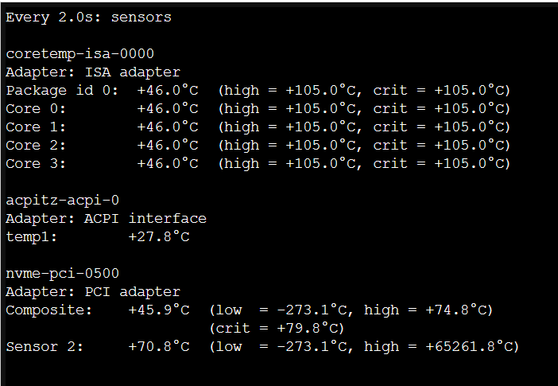The height and width of the screenshot is (386, 558).
Task: Click the Core 1 label
Action: pyautogui.click(x=36, y=127)
